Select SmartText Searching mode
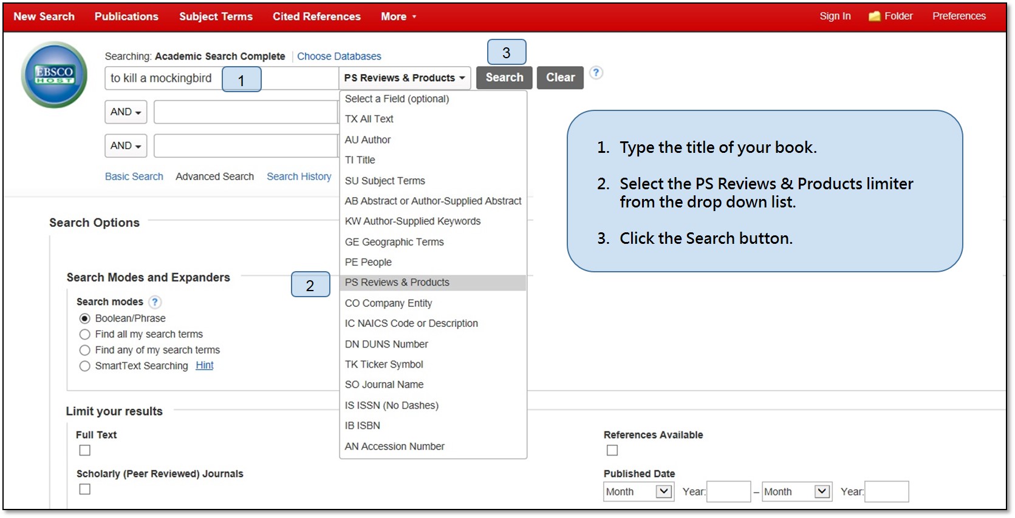This screenshot has height=518, width=1015. pos(85,366)
